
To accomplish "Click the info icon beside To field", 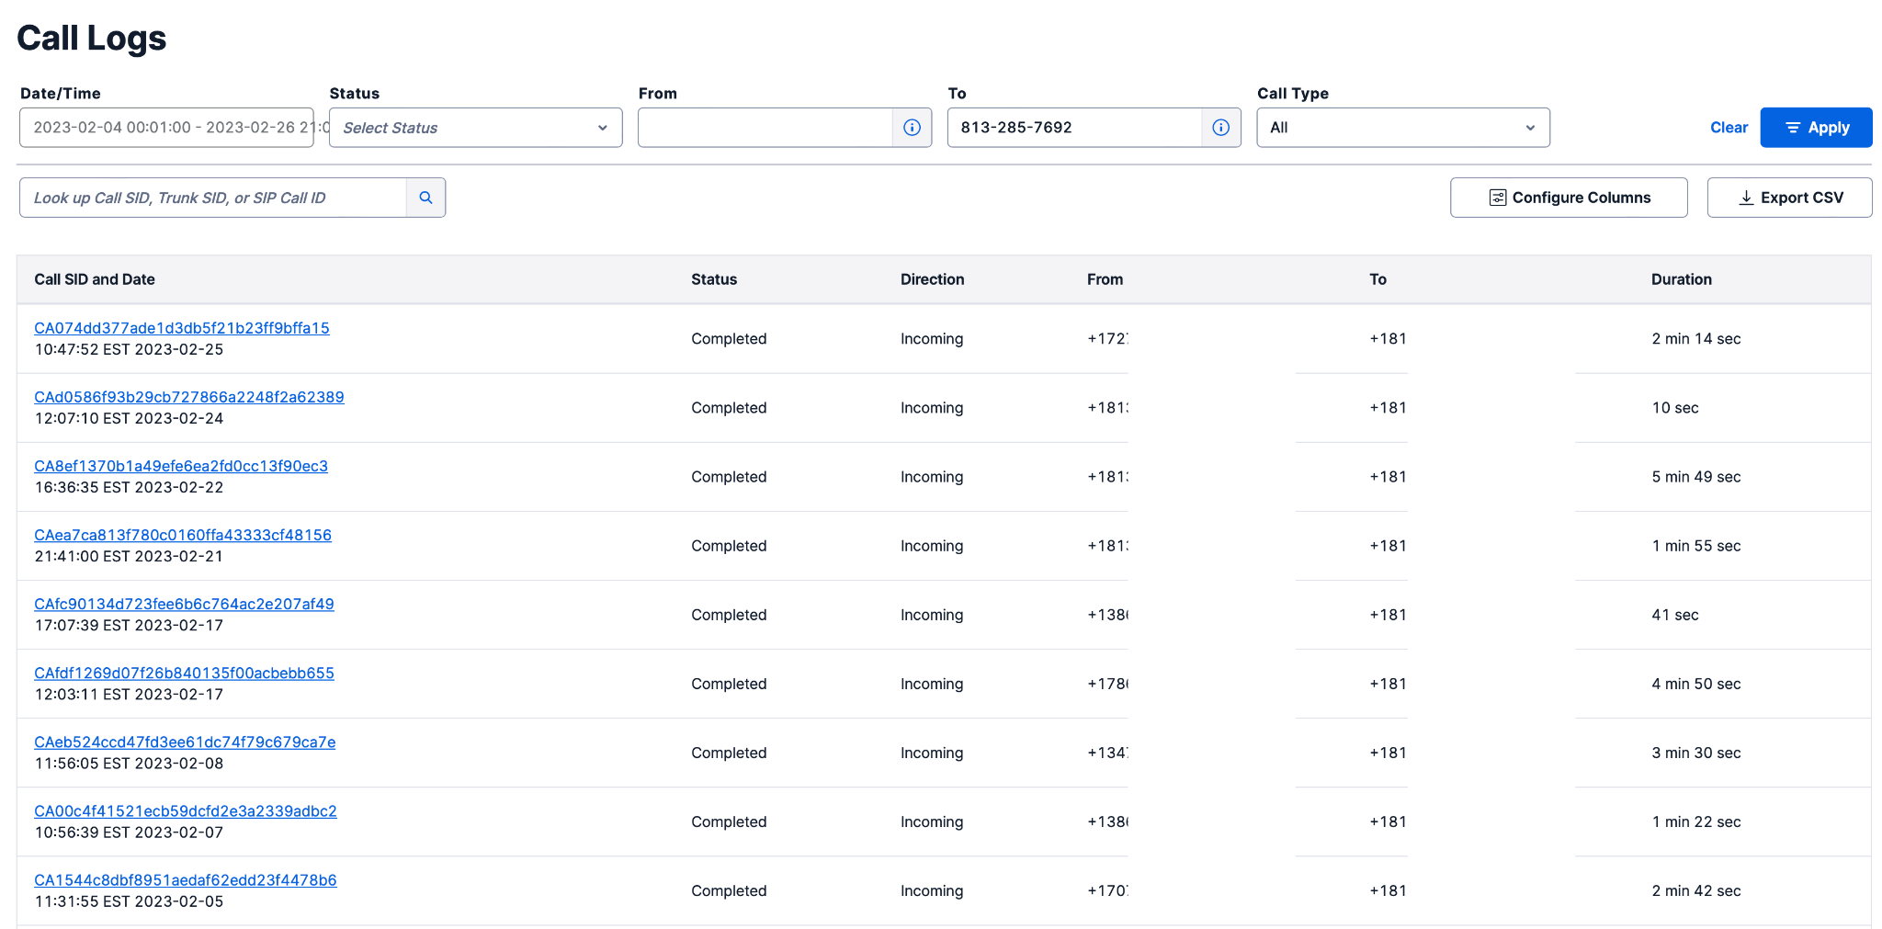I will 1220,128.
